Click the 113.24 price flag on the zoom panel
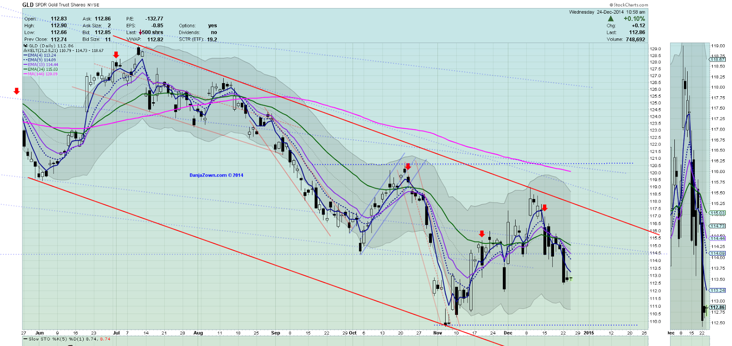732x346 pixels. coord(717,290)
